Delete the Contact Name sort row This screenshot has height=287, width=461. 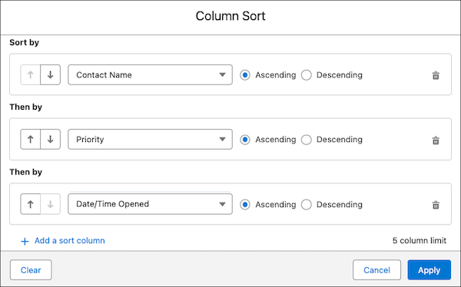(x=436, y=75)
